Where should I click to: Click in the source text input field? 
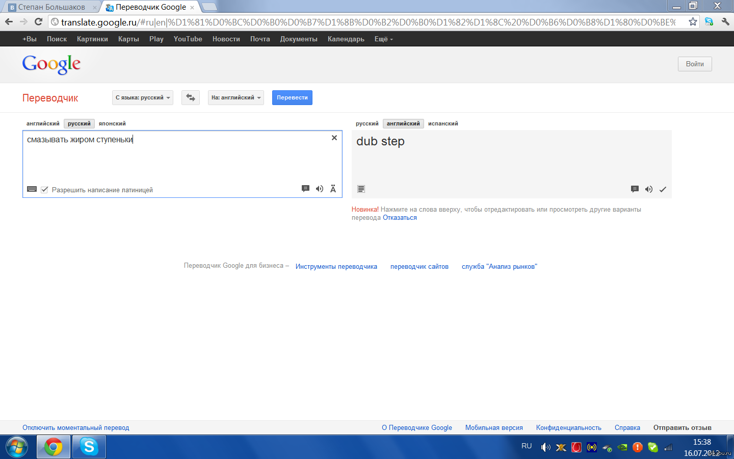[x=178, y=158]
